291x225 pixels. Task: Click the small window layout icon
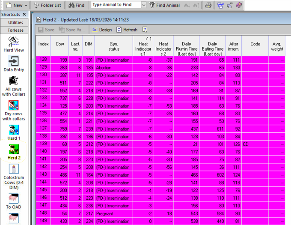click(229, 6)
